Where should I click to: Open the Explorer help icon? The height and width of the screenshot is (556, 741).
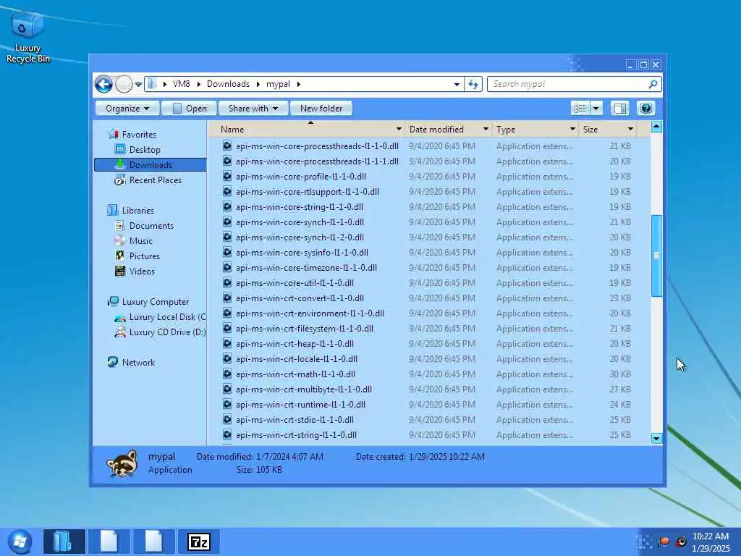click(645, 109)
